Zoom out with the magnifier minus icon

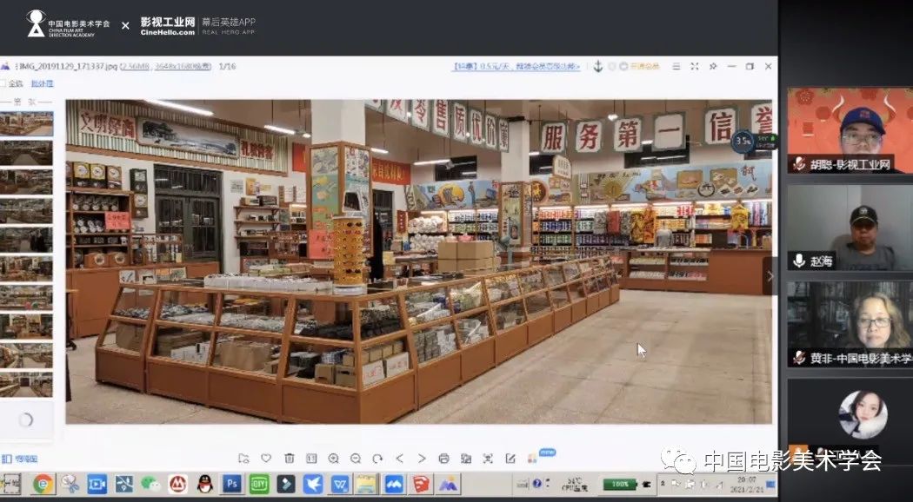[356, 458]
